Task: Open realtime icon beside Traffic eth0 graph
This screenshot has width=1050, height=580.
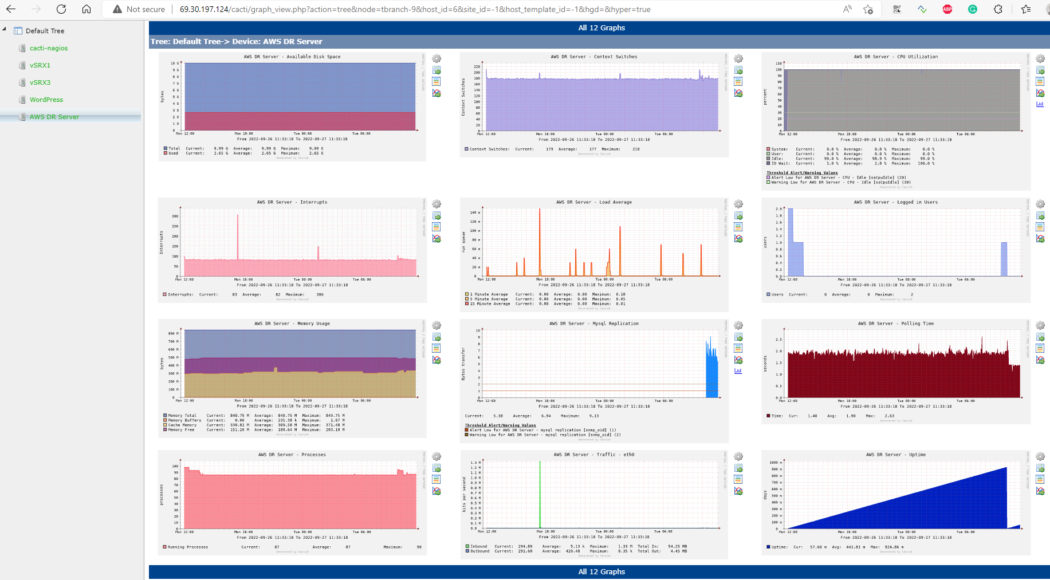Action: [x=738, y=491]
